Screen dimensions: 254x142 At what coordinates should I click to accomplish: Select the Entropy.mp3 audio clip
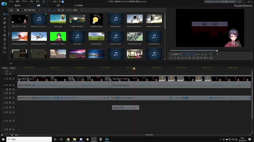pyautogui.click(x=115, y=19)
